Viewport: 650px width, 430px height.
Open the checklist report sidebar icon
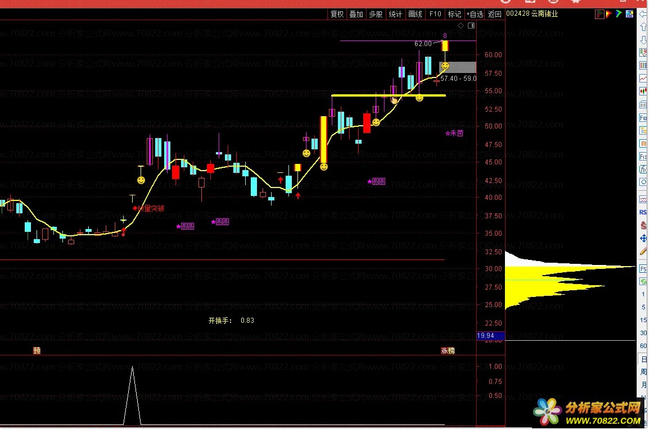coord(643,53)
